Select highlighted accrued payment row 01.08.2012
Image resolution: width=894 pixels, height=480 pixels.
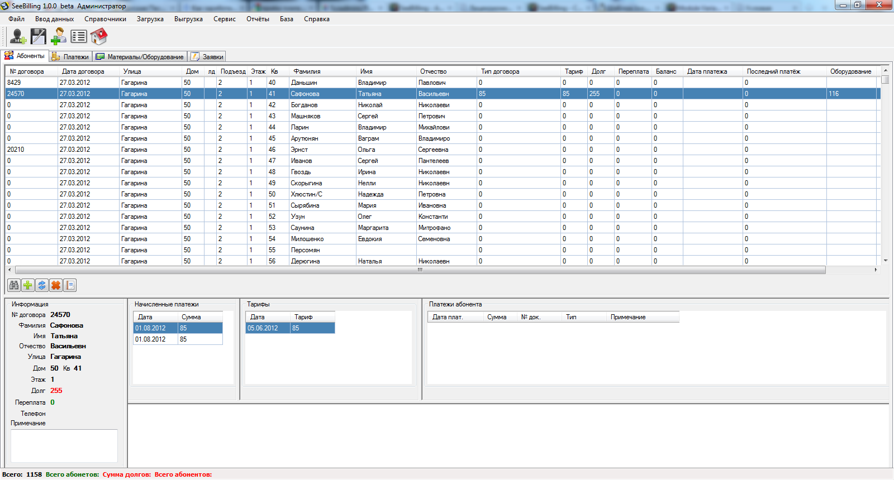tap(178, 328)
